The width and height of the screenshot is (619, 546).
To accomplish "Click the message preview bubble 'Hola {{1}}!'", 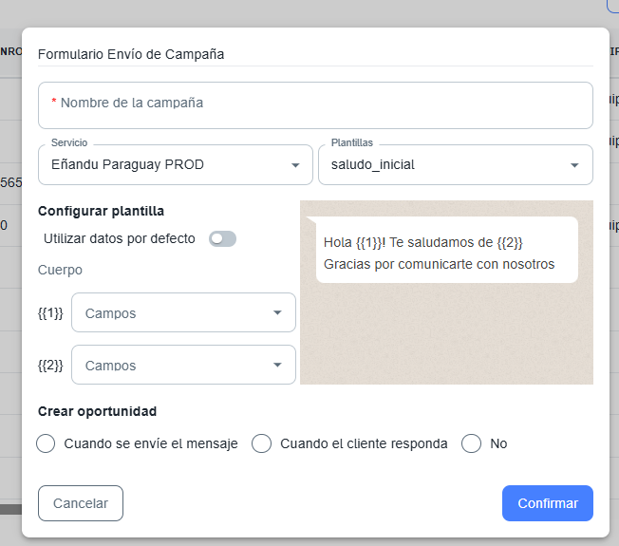I will (x=446, y=251).
